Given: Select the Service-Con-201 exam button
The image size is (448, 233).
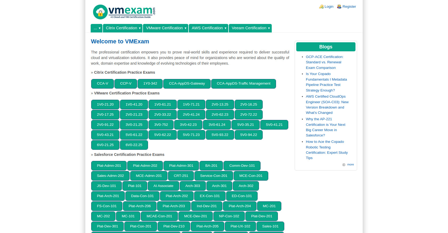Looking at the screenshot, I should (214, 176).
